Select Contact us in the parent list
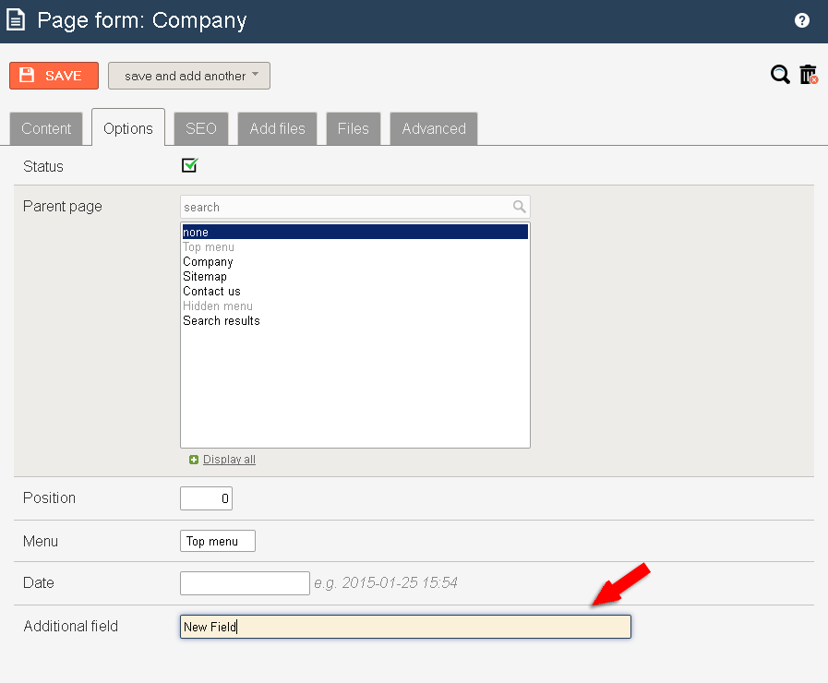This screenshot has height=683, width=828. click(211, 292)
